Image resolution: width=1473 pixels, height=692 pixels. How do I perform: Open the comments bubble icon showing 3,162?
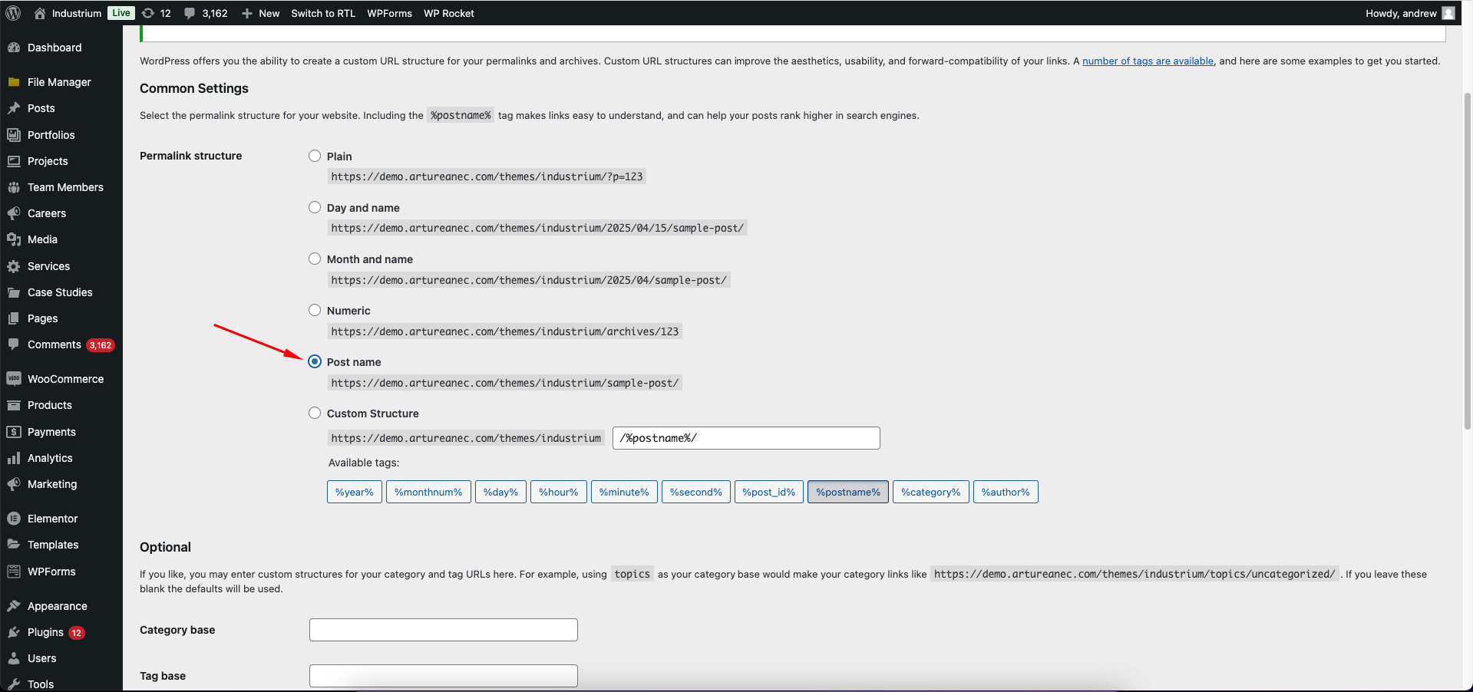(190, 13)
